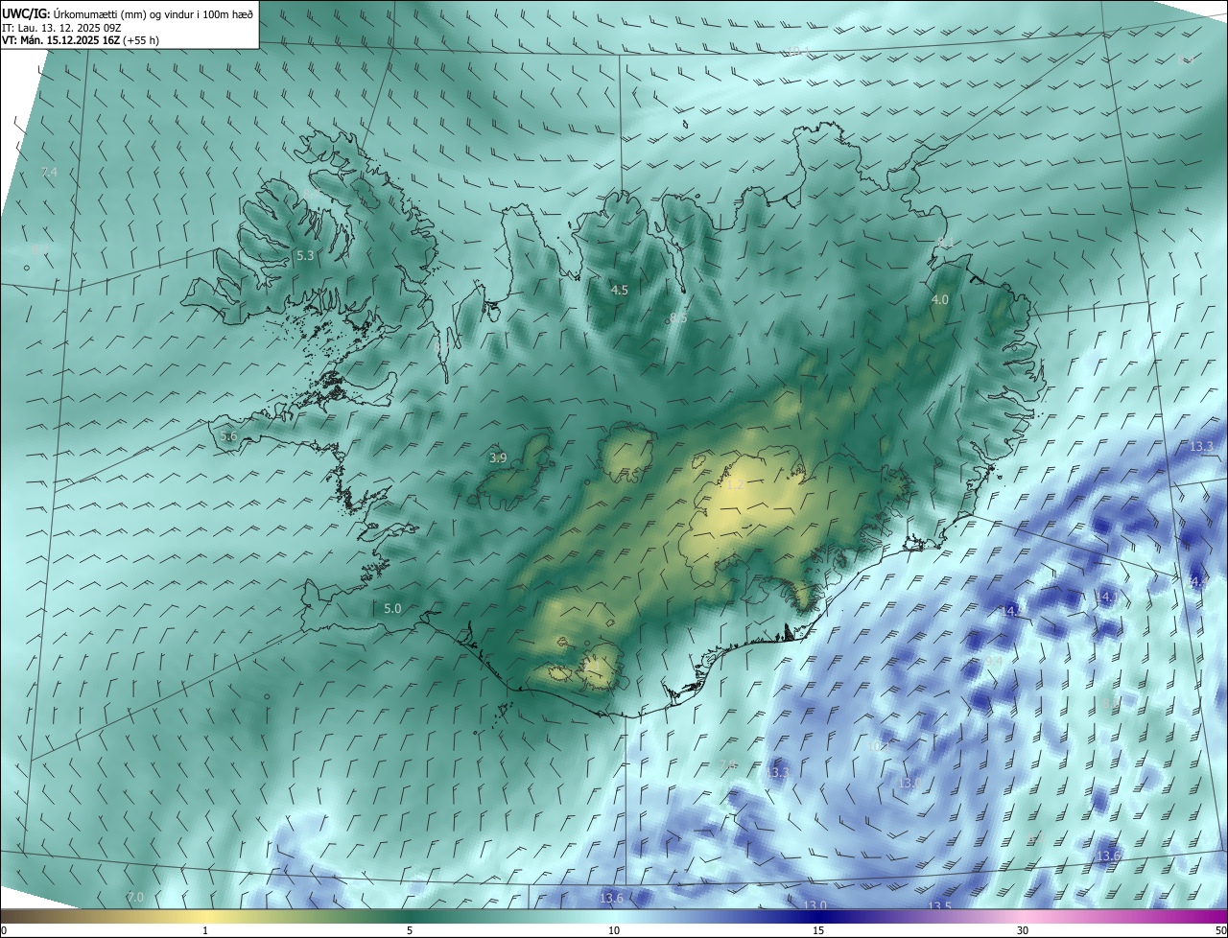This screenshot has width=1228, height=938.
Task: Click the 5.3 value over the Westfjords
Action: pos(305,256)
